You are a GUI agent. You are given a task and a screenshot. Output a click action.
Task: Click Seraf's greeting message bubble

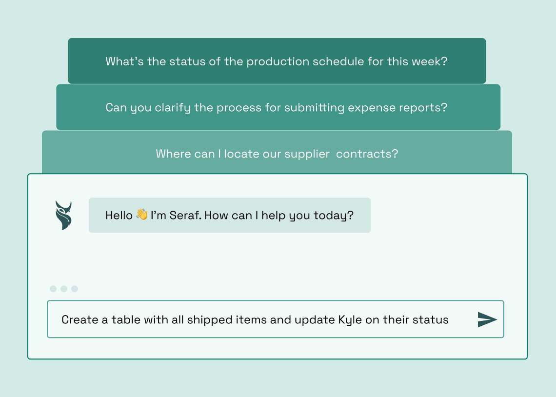[x=229, y=215]
